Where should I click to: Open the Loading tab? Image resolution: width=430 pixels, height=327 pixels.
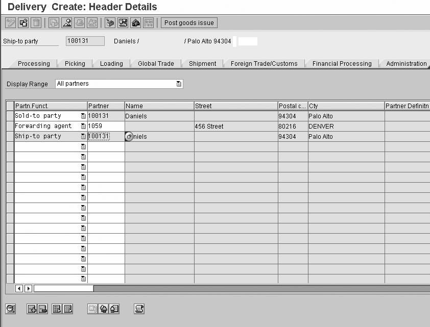(111, 64)
